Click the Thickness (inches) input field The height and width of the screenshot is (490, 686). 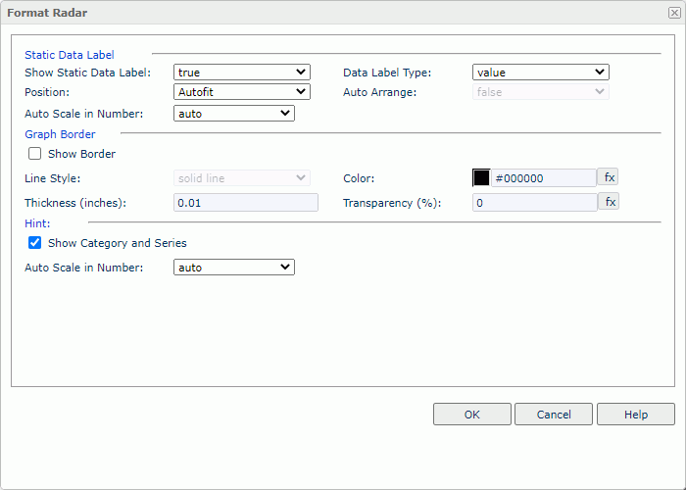pyautogui.click(x=246, y=203)
